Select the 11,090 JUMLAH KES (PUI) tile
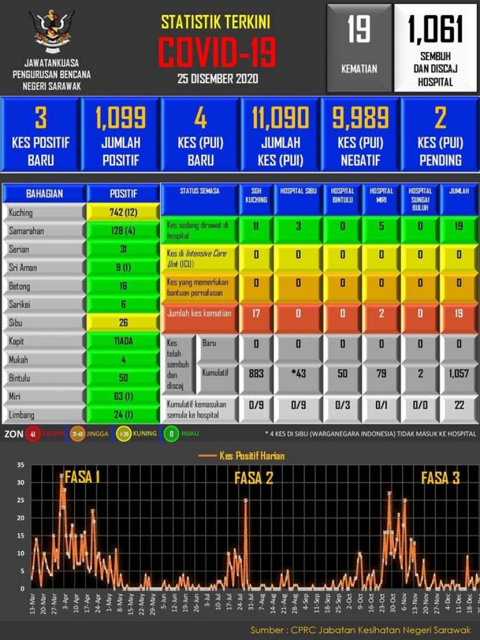The width and height of the screenshot is (480, 640). coord(280,134)
